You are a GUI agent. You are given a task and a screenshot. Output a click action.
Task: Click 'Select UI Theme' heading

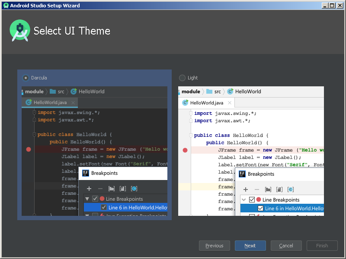point(72,31)
